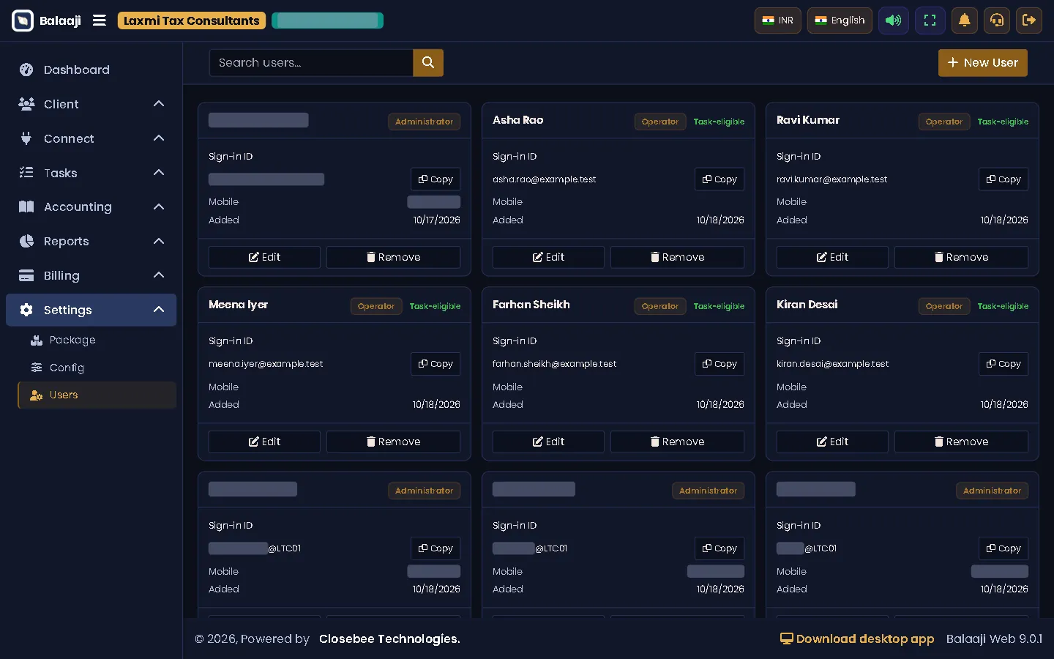Expand the Client menu chevron
The height and width of the screenshot is (659, 1054).
click(159, 104)
